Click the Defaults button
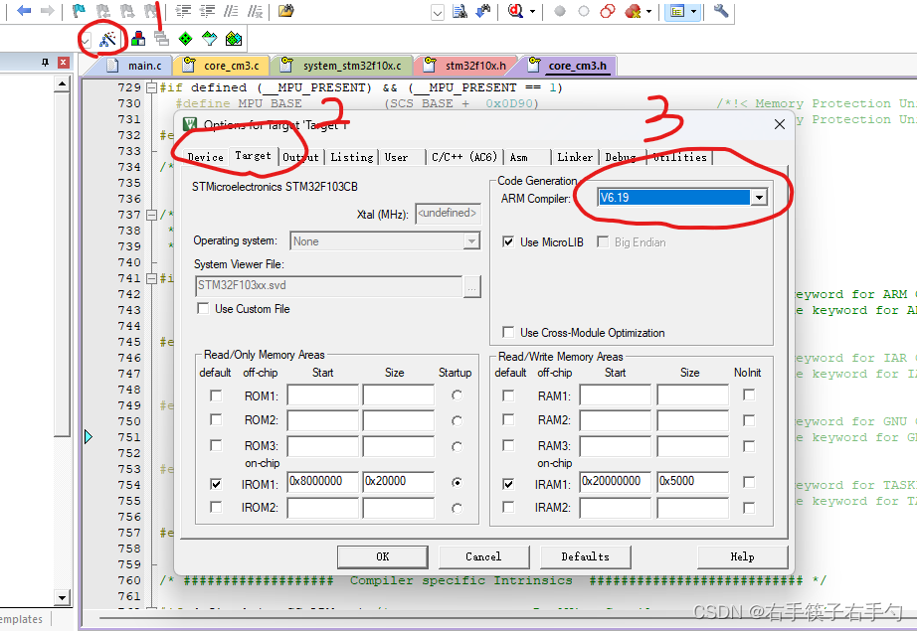Image resolution: width=917 pixels, height=631 pixels. (x=585, y=556)
